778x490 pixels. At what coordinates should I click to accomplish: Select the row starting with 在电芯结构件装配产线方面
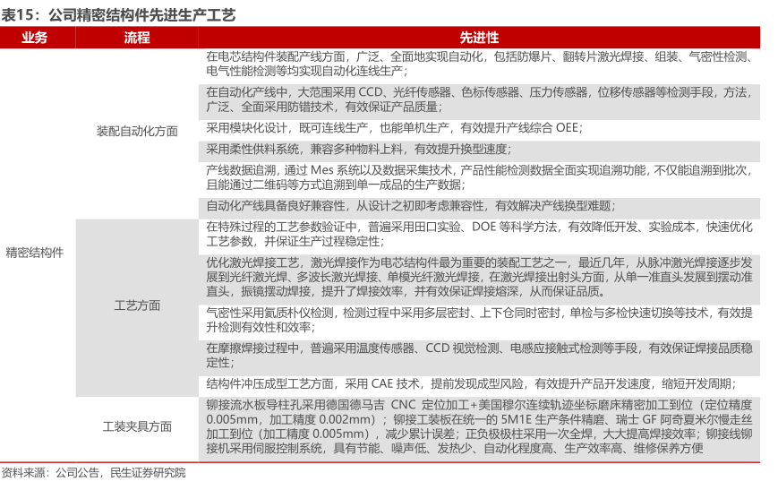click(479, 64)
